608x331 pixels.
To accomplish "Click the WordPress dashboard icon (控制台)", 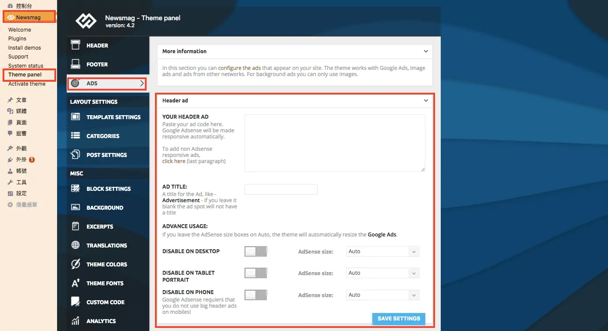I will (11, 6).
